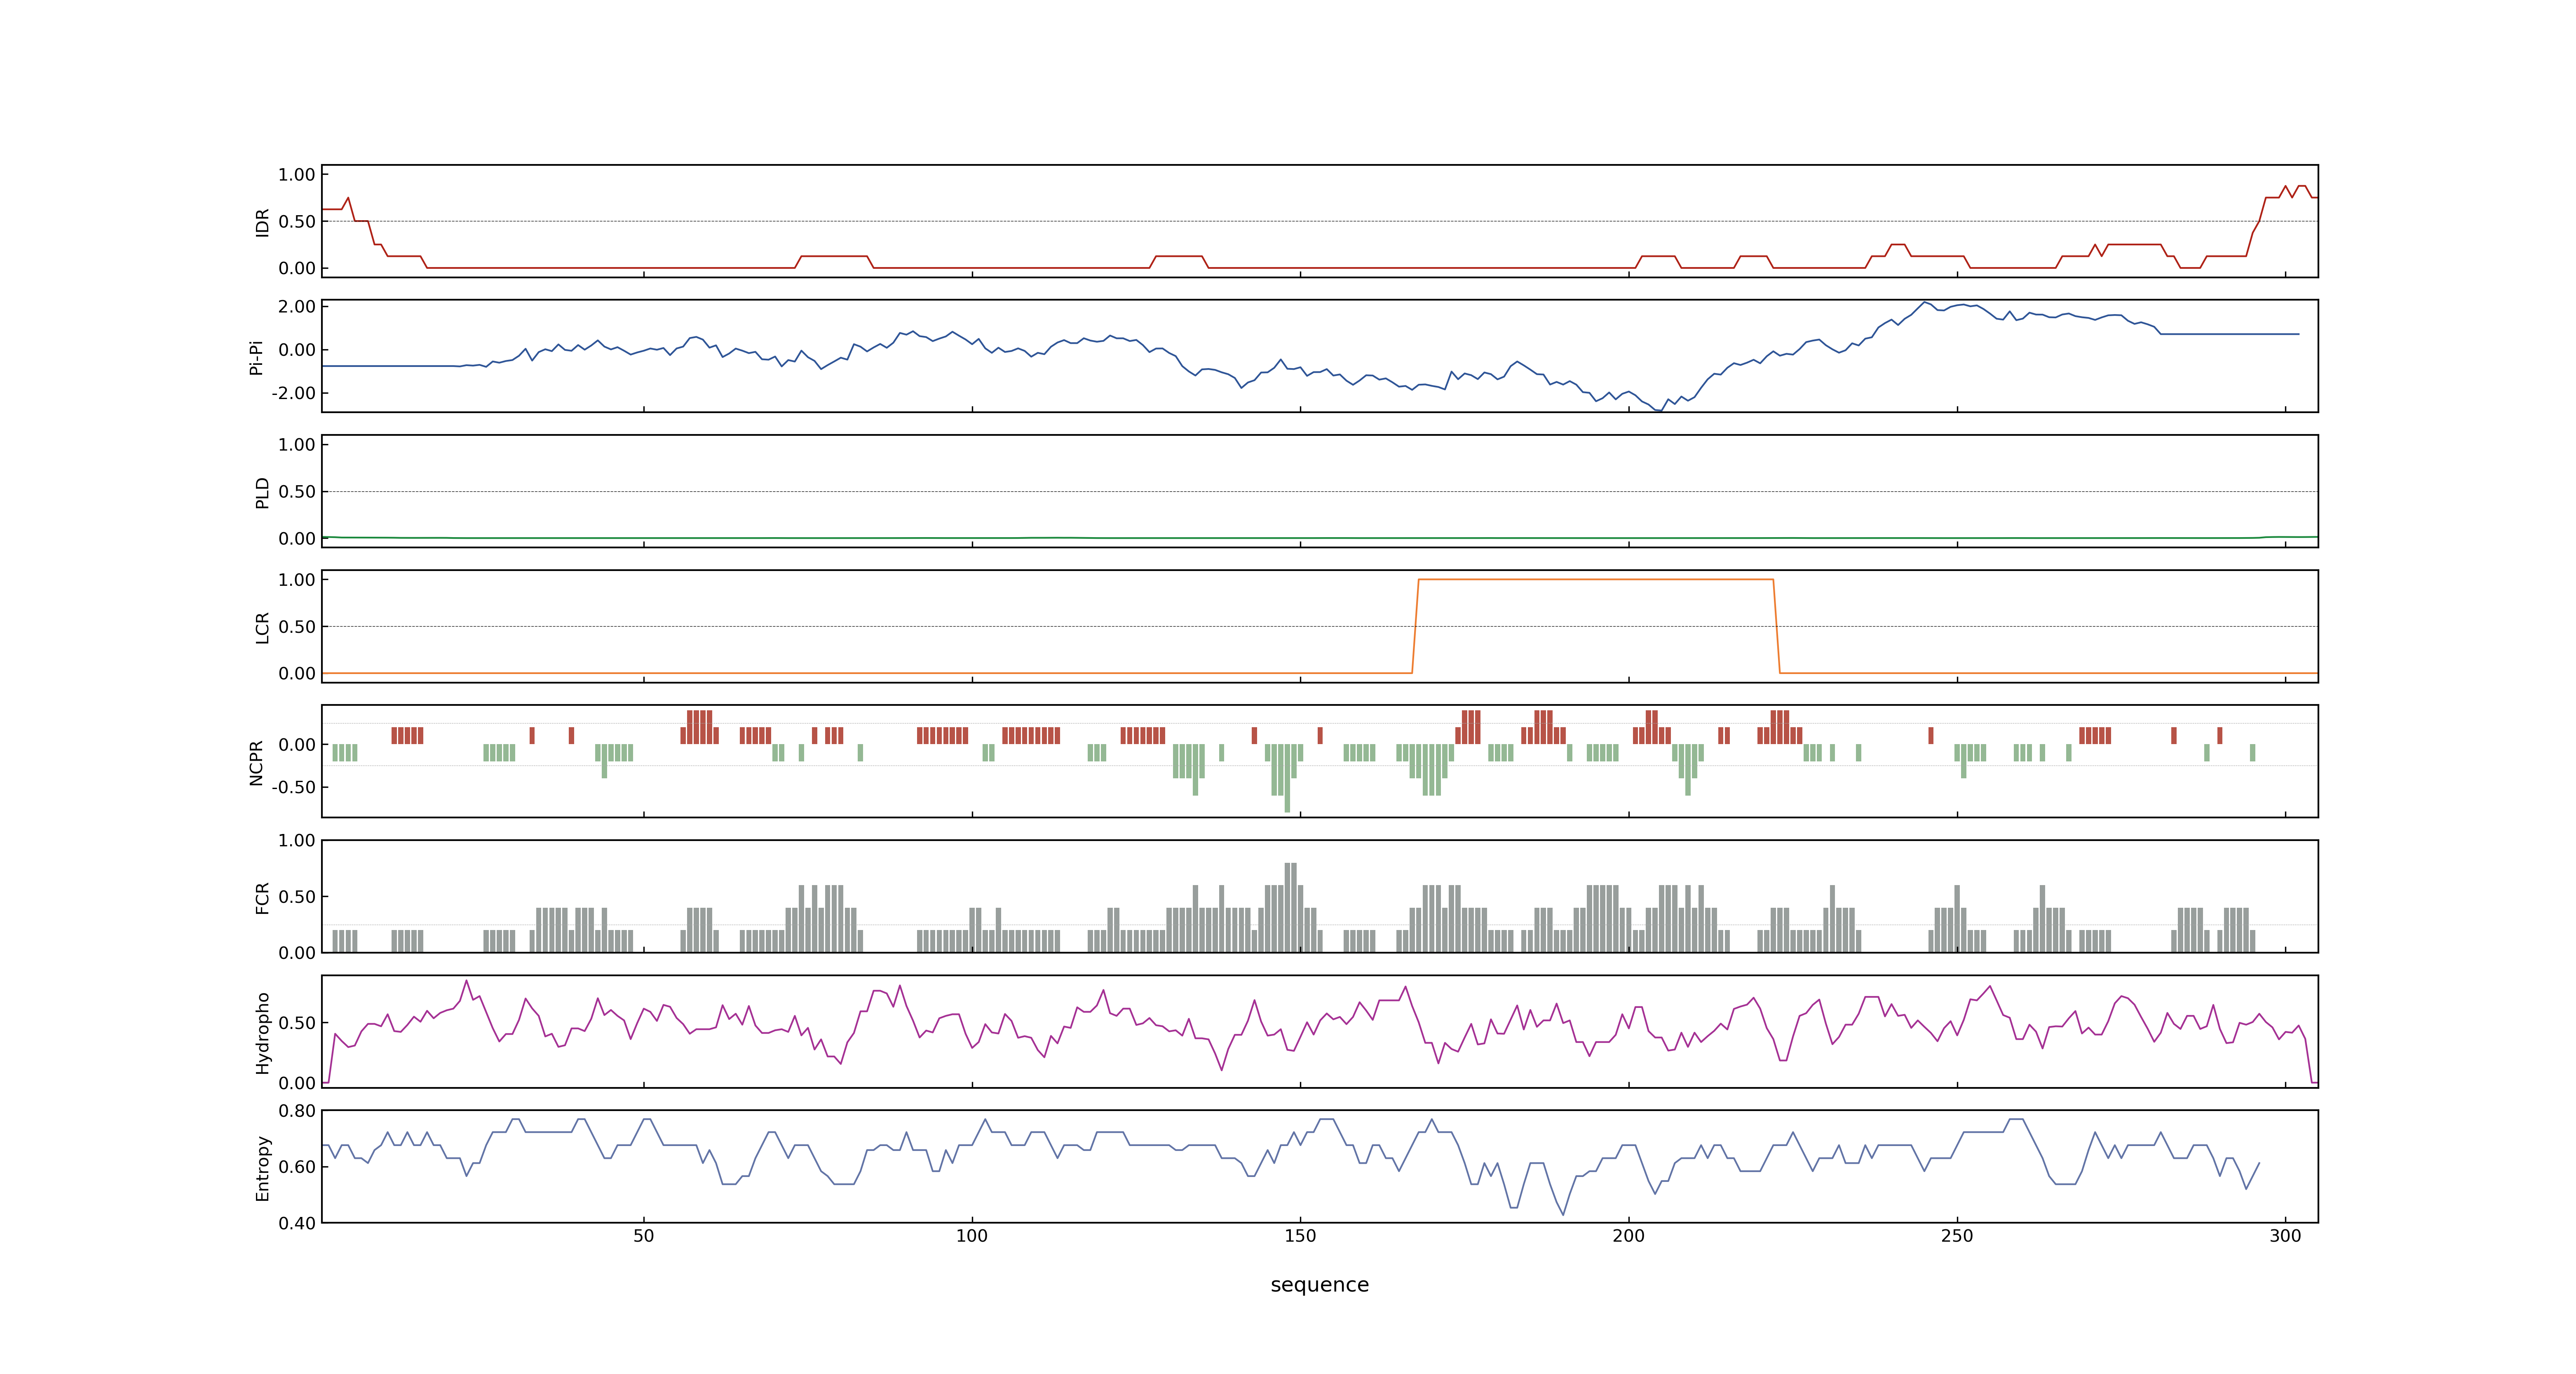Image resolution: width=2576 pixels, height=1374 pixels.
Task: Click x-axis tick label 200
Action: coord(1628,1236)
